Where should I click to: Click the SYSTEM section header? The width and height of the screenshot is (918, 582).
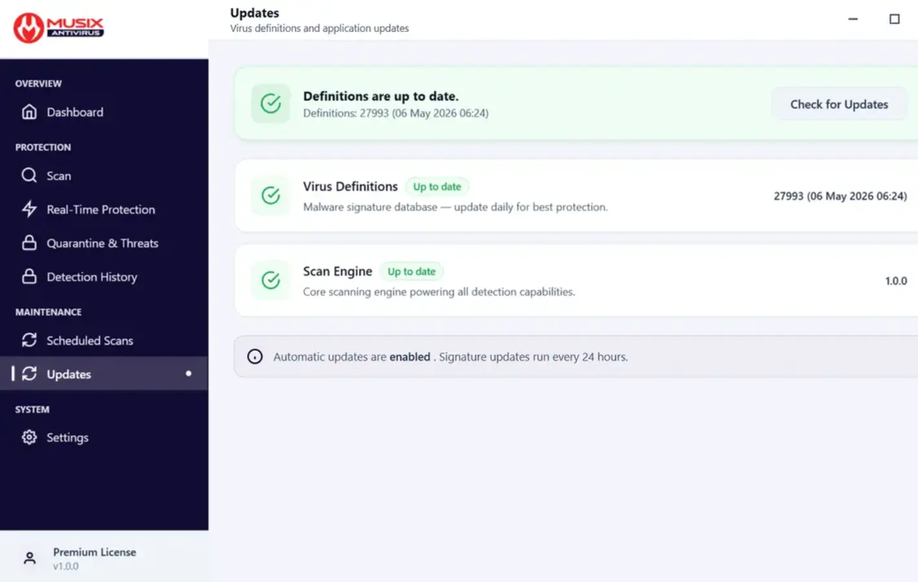(x=32, y=410)
